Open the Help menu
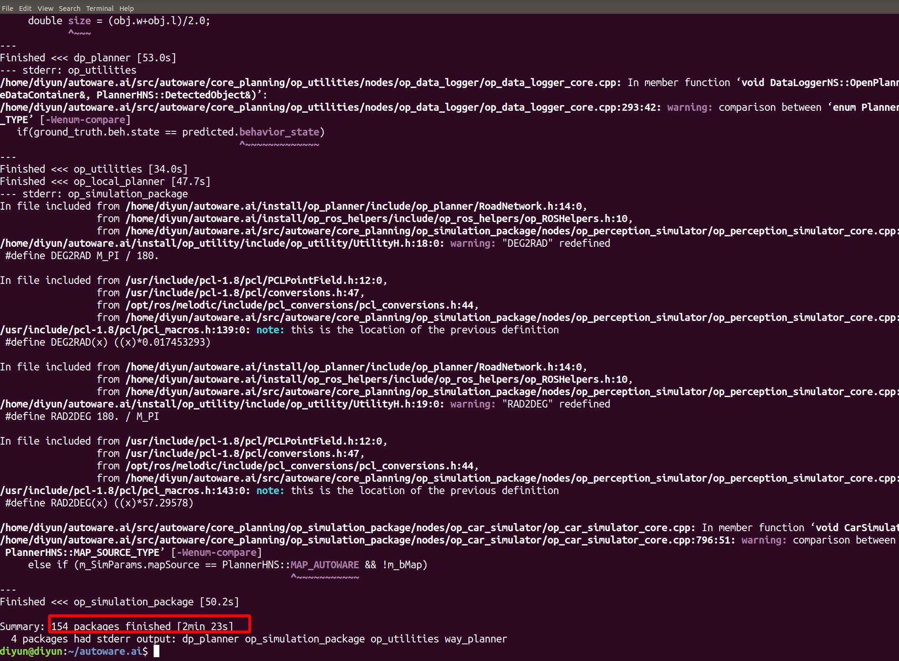 pyautogui.click(x=127, y=8)
